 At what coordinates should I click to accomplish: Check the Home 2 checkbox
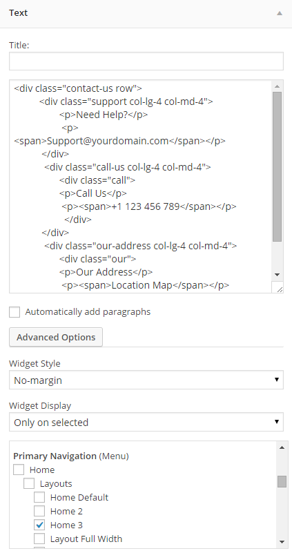(39, 511)
